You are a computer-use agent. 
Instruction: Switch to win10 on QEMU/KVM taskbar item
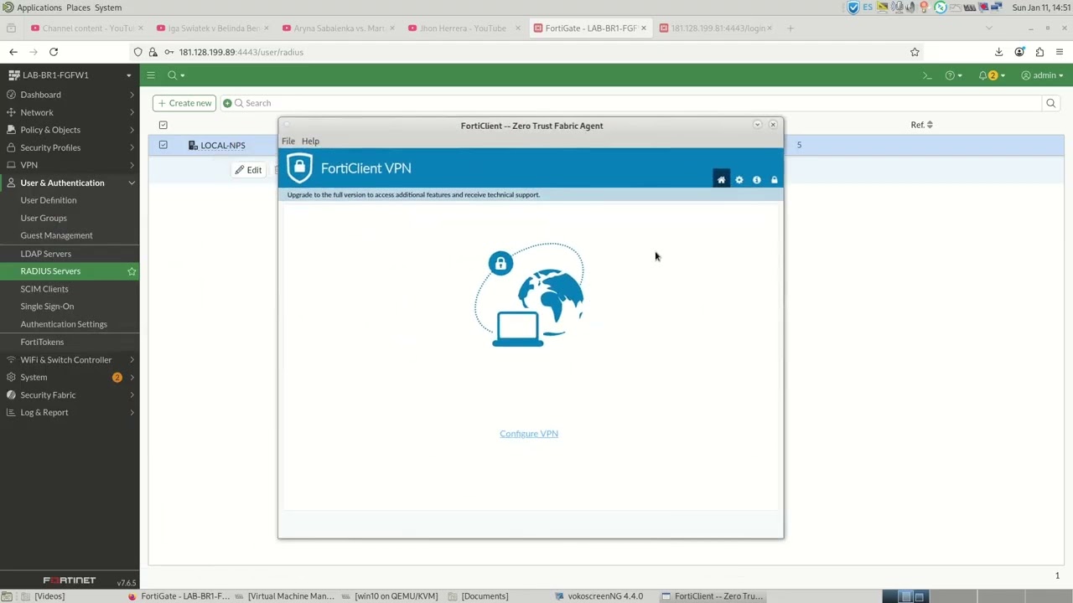click(389, 596)
